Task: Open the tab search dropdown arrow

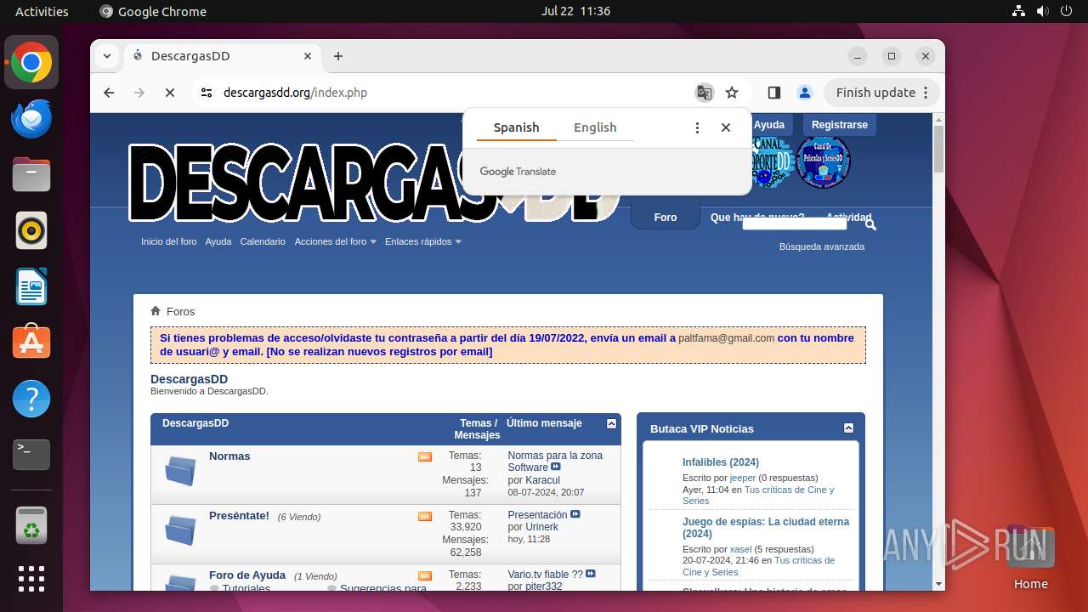Action: [x=107, y=56]
